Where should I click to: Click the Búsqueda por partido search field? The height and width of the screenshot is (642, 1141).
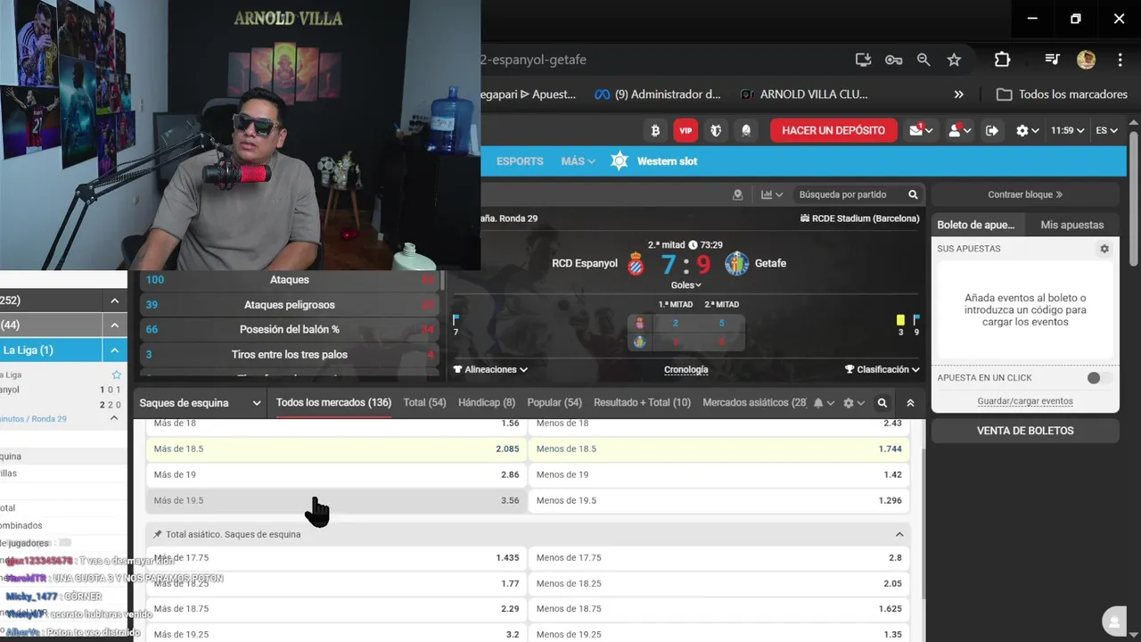click(847, 194)
